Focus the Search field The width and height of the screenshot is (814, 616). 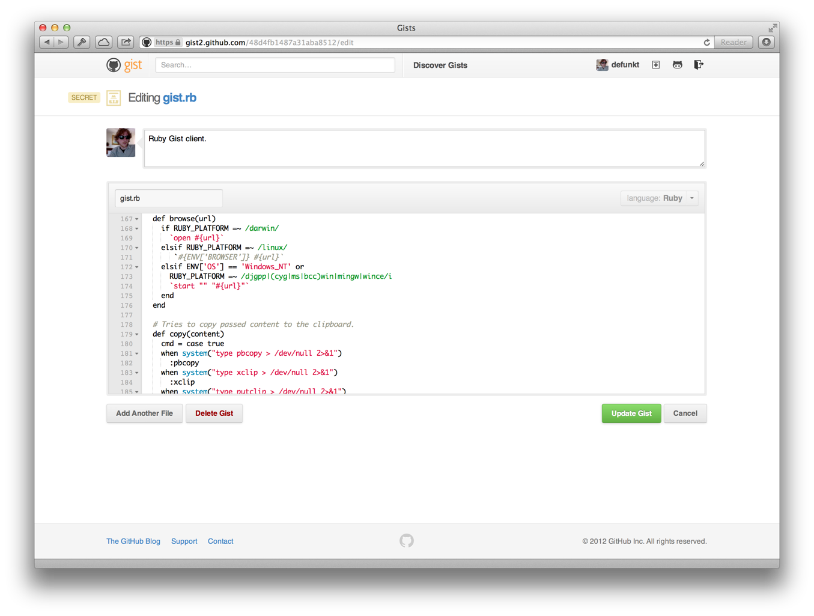pos(275,65)
